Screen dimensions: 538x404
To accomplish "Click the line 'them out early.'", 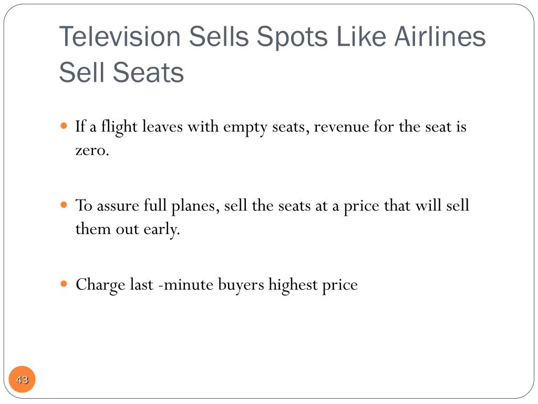I will click(128, 229).
